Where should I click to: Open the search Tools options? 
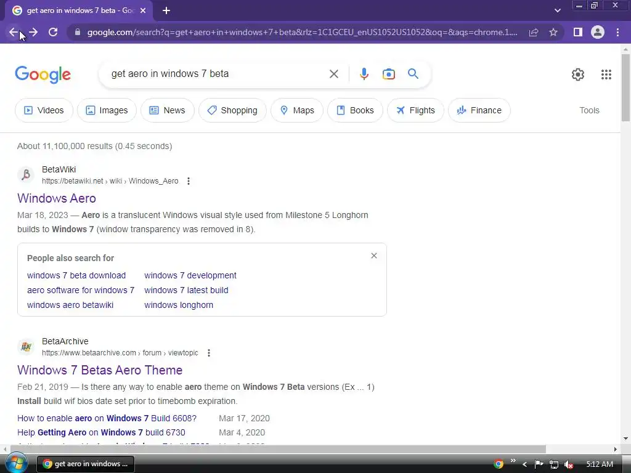click(x=589, y=110)
